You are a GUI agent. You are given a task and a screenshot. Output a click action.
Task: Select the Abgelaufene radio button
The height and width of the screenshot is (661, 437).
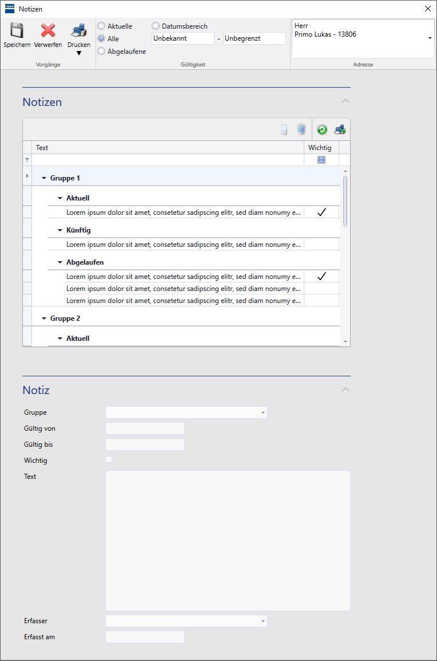[101, 51]
